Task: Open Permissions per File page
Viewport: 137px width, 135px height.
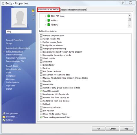Action: point(15,61)
